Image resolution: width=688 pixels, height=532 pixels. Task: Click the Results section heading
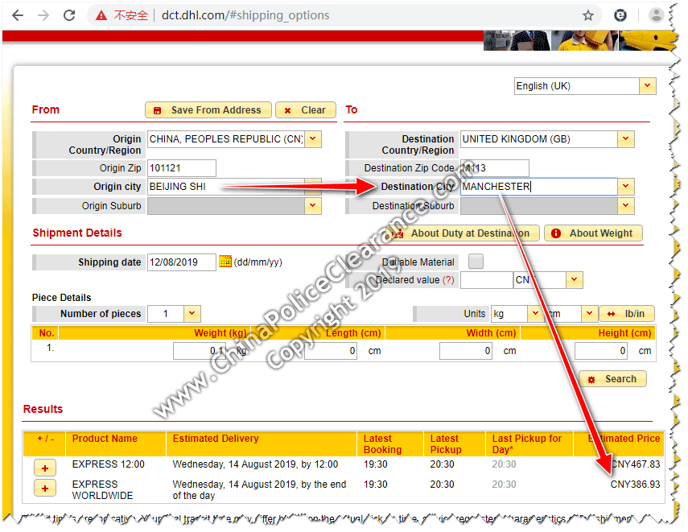43,409
